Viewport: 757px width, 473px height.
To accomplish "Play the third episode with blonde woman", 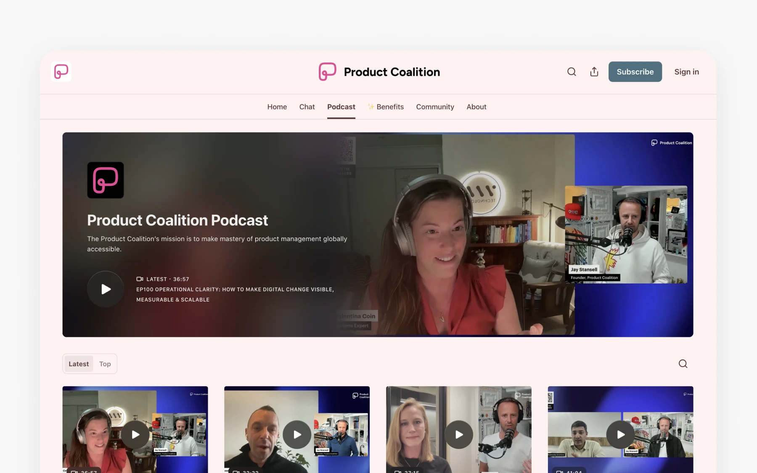I will pos(459,435).
